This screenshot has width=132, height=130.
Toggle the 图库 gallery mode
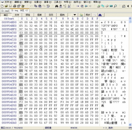click(39, 15)
